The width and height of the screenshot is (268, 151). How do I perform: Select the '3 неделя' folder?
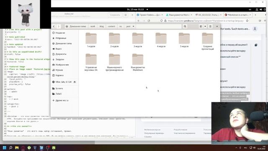[138, 40]
